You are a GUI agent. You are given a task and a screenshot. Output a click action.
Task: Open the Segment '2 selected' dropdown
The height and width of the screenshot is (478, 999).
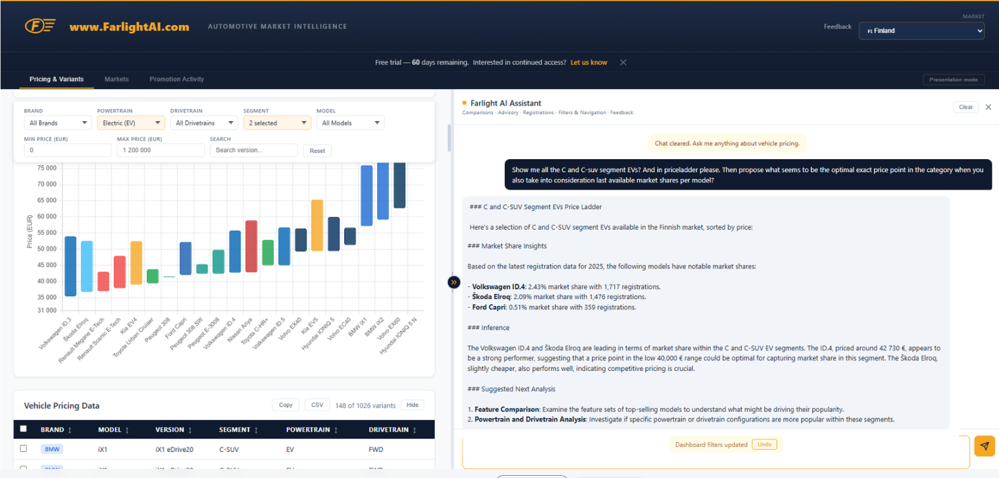[x=277, y=123]
